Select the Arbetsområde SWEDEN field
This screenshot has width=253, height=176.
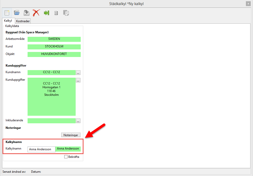pos(54,39)
